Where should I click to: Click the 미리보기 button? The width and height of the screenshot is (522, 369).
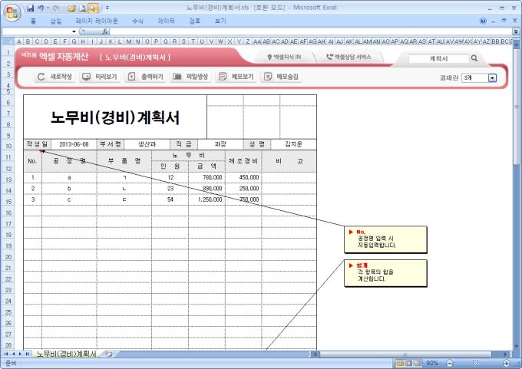100,77
